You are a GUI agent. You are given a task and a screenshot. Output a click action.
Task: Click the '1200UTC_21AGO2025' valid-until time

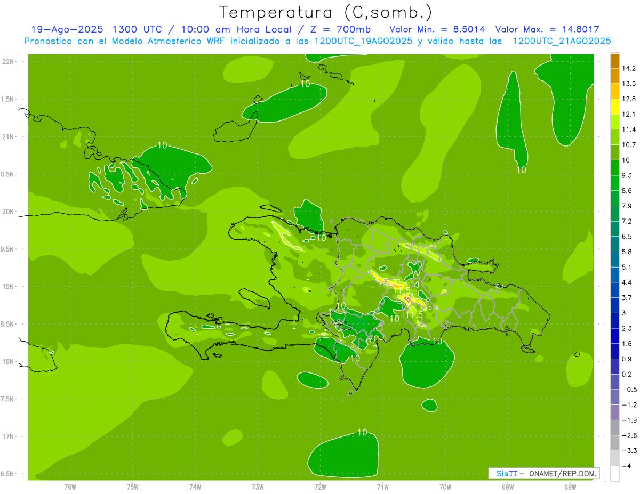(x=562, y=41)
